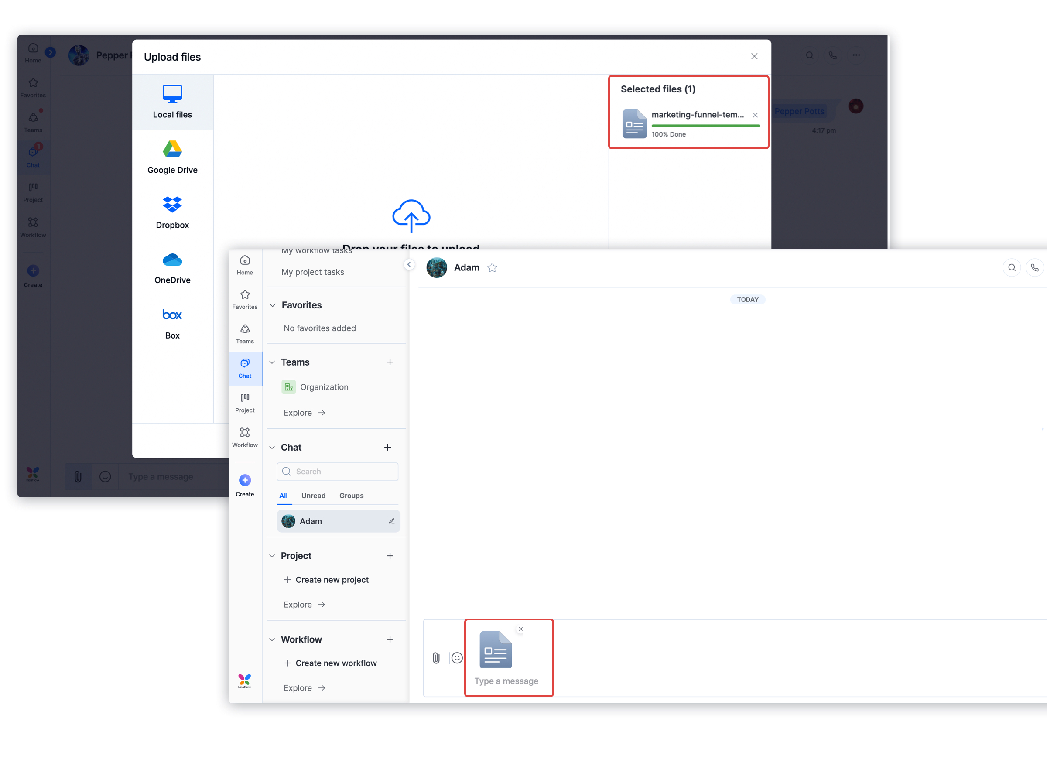Open Project in the background window sidebar
Viewport: 1047px width, 766px height.
click(33, 192)
